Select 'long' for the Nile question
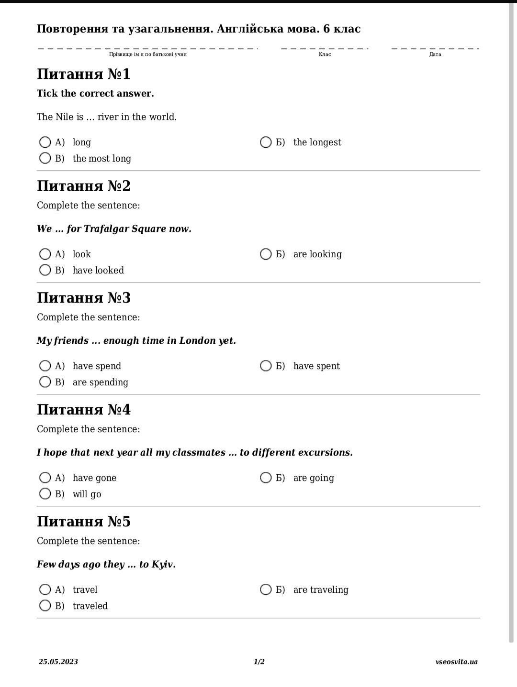 (45, 142)
